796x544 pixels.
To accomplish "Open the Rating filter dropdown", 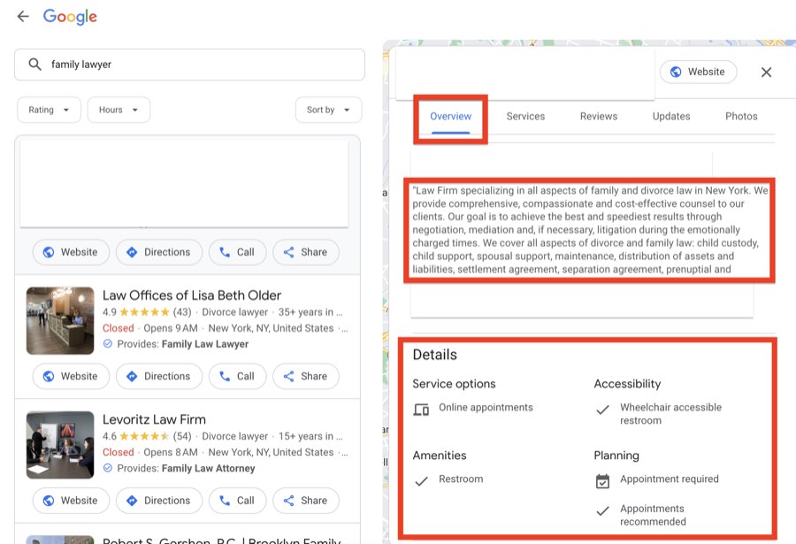I will pyautogui.click(x=49, y=110).
